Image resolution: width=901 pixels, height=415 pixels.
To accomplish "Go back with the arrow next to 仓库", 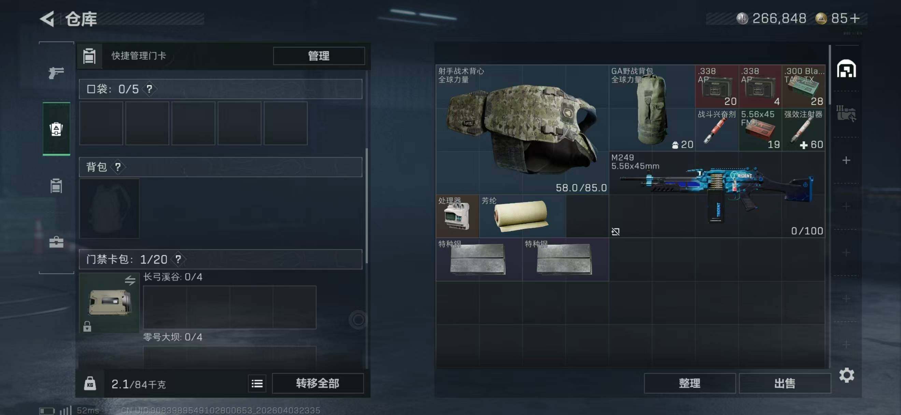I will (x=47, y=18).
